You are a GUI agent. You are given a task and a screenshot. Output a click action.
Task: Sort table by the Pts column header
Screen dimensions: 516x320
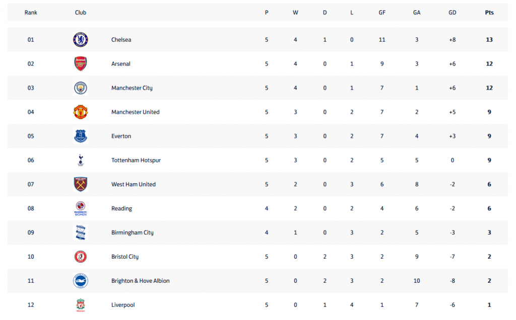point(489,13)
